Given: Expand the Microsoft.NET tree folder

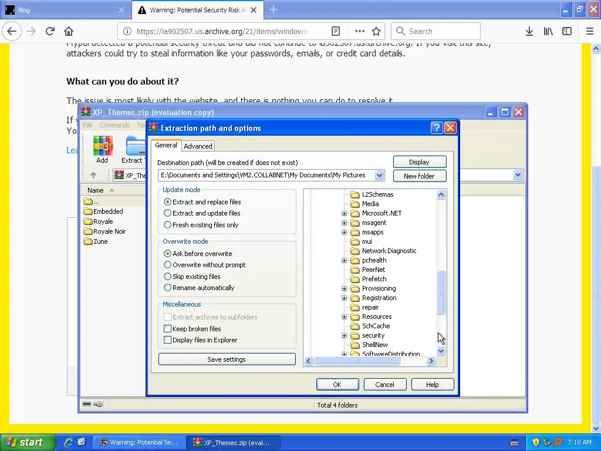Looking at the screenshot, I should 344,213.
